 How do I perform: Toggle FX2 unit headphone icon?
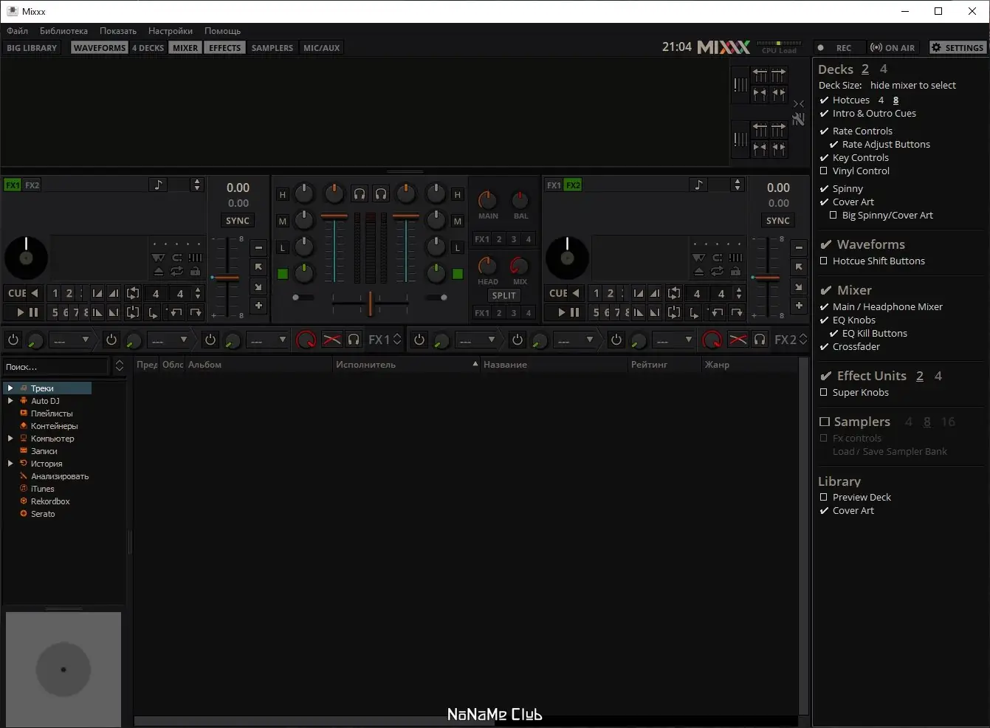[x=760, y=340]
